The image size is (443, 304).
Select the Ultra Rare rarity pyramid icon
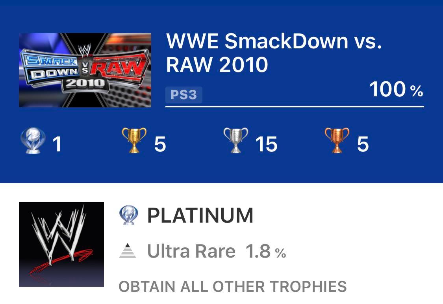128,250
